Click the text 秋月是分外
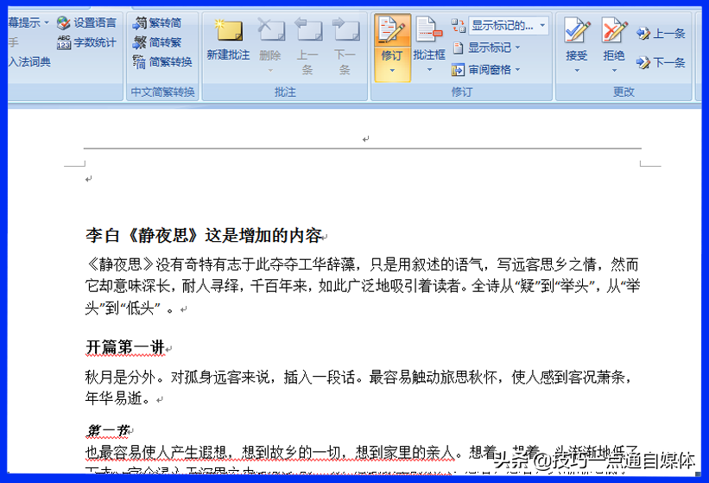Image resolution: width=709 pixels, height=483 pixels. [x=120, y=377]
